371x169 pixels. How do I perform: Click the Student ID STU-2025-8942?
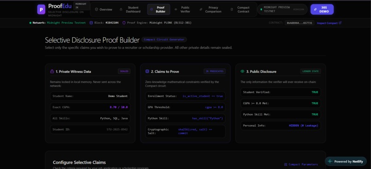point(117,129)
